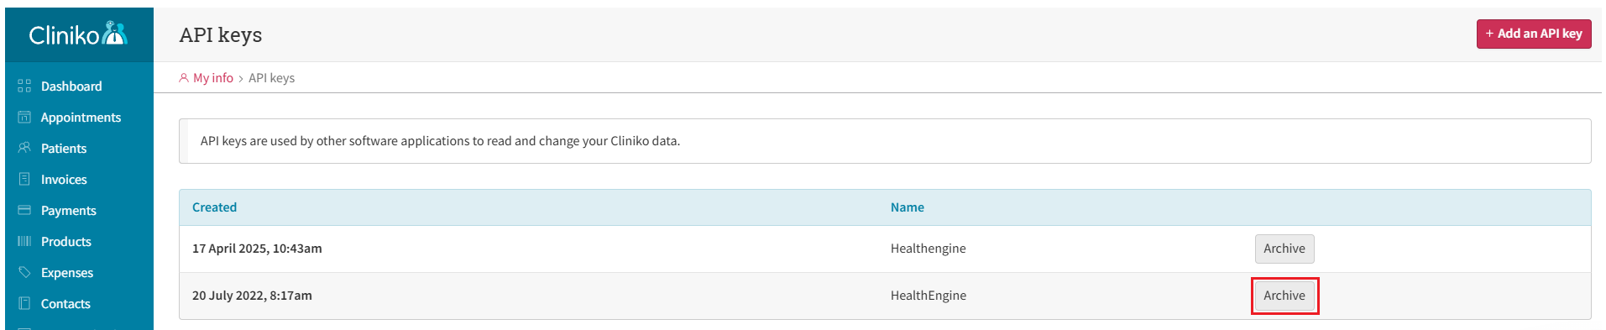
Task: Open the Appointments menu item
Action: coord(79,117)
